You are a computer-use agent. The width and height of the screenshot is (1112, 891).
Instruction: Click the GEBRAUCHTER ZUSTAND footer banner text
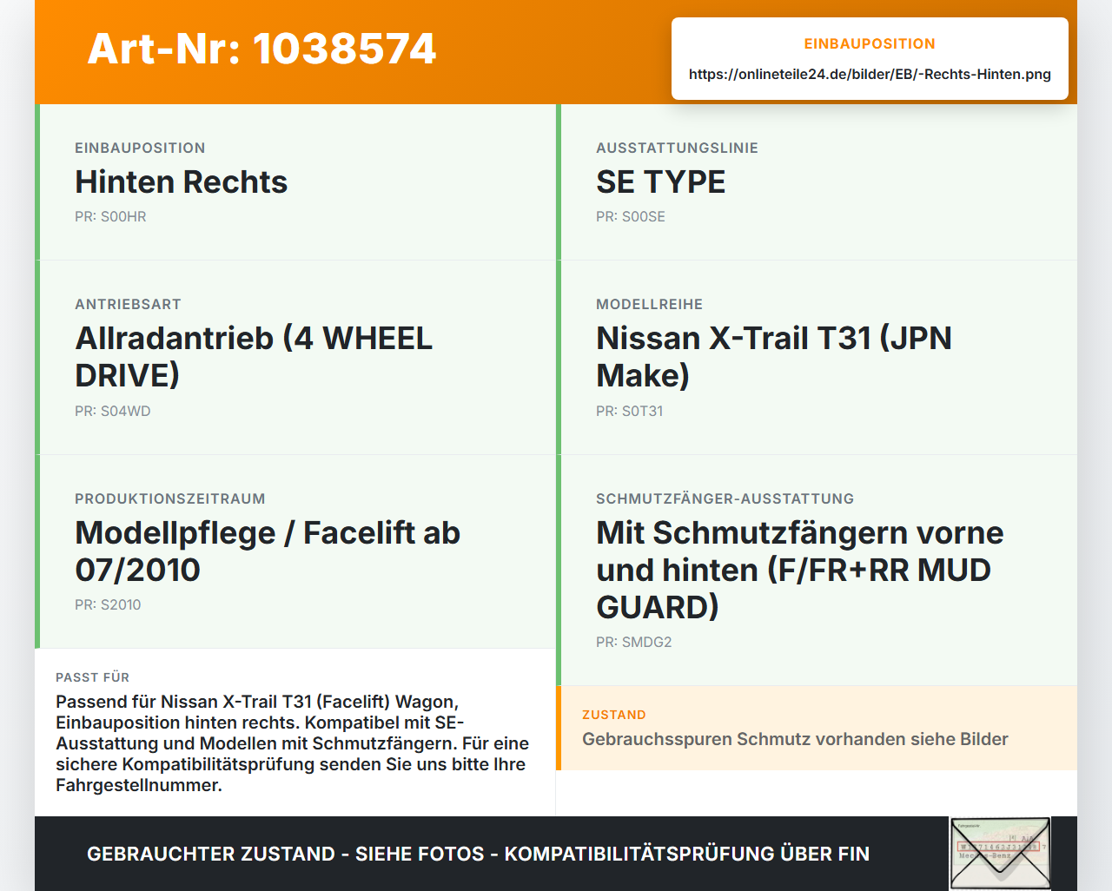point(478,854)
